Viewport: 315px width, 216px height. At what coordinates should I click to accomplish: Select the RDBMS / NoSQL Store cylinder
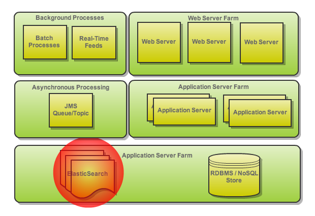234,175
